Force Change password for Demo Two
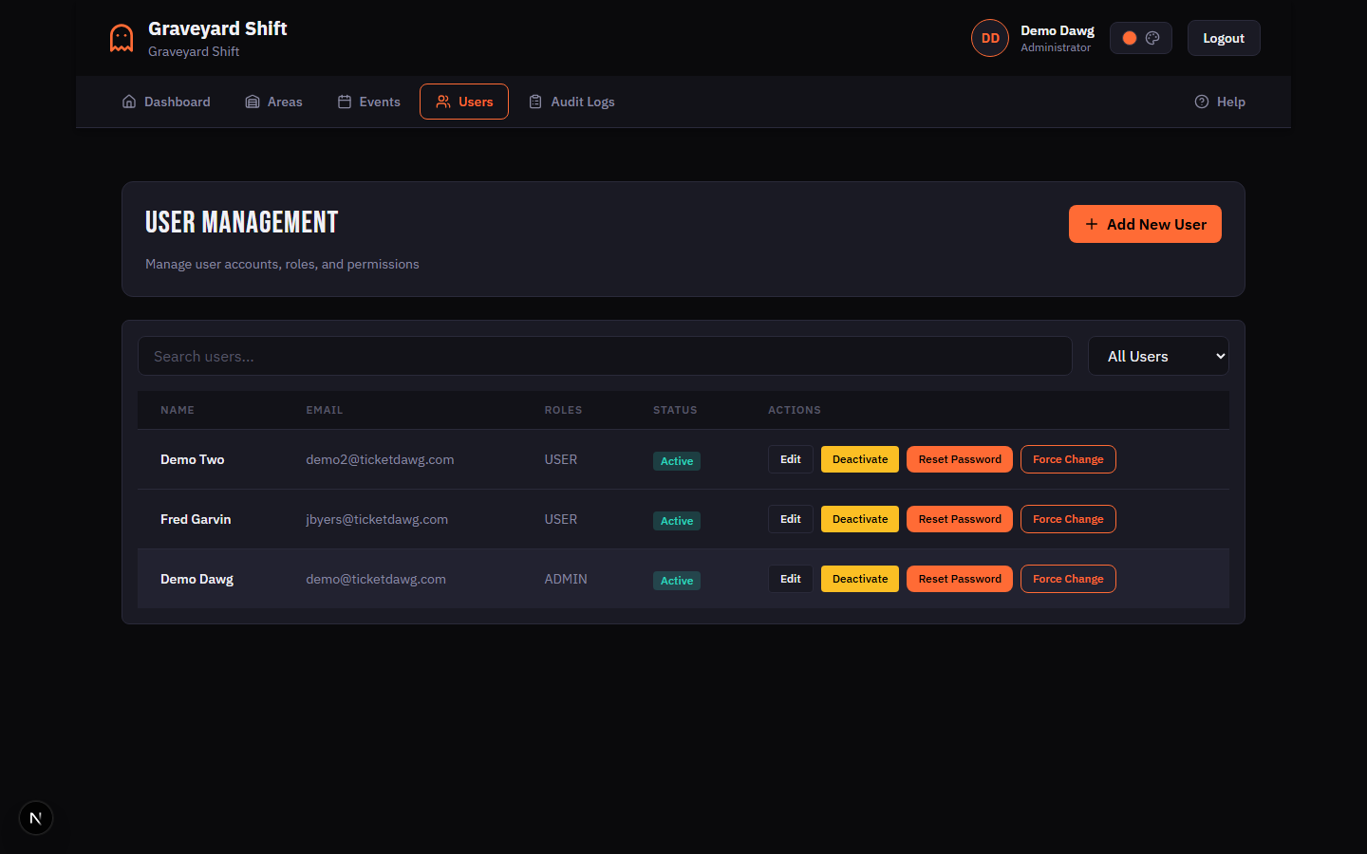Screen dimensions: 1367x854 click(x=1068, y=458)
